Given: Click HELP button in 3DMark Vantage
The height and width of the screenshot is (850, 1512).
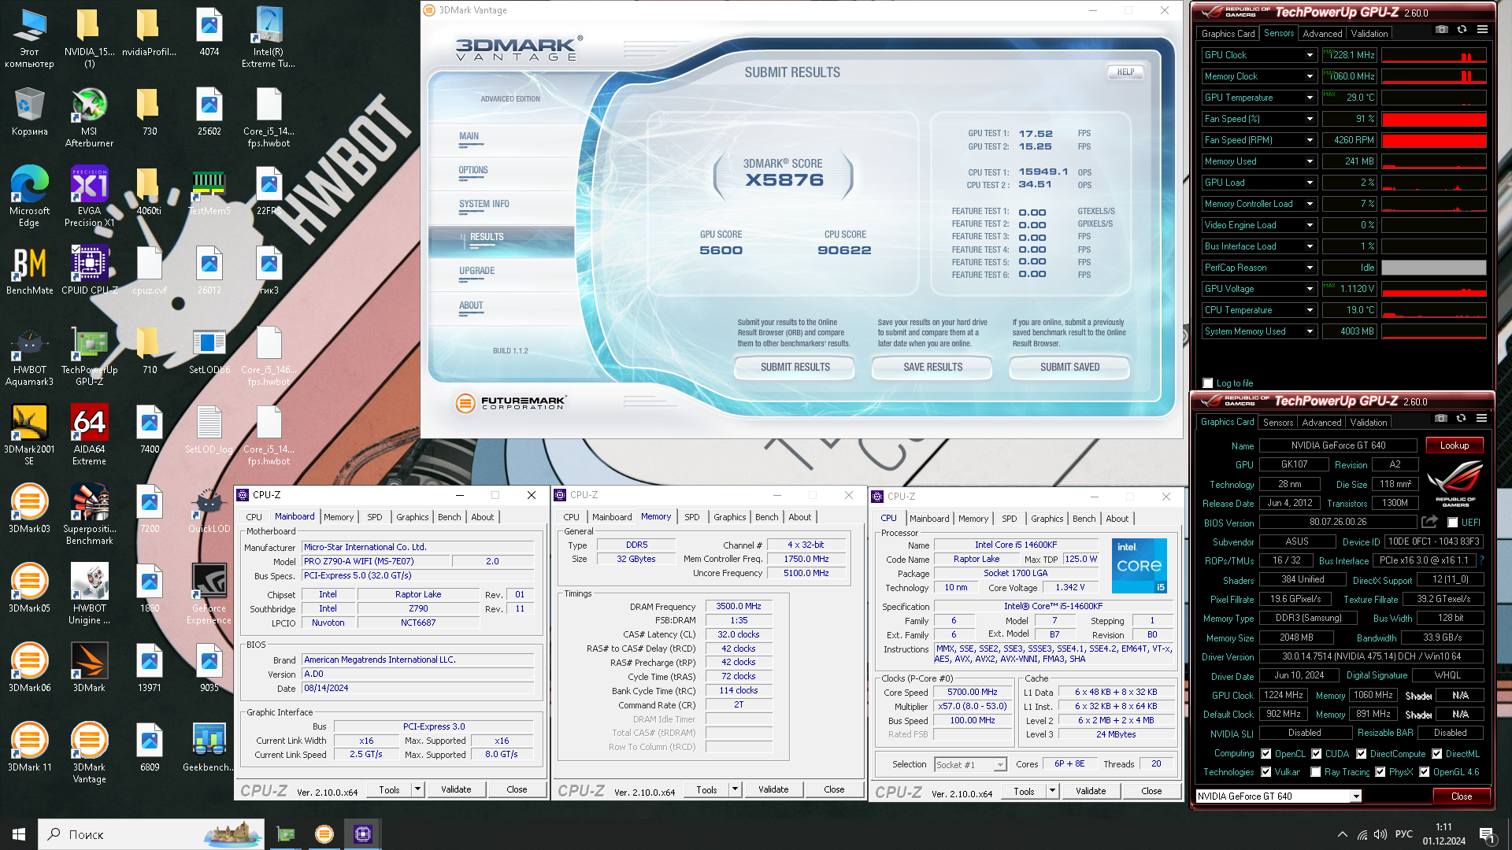Looking at the screenshot, I should pyautogui.click(x=1125, y=72).
